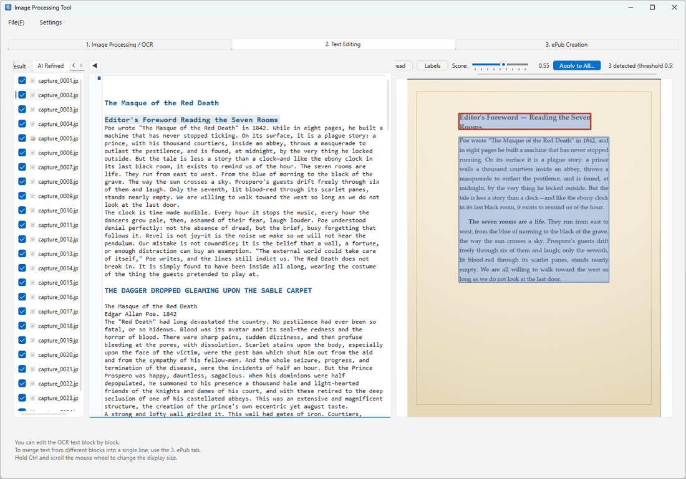This screenshot has width=686, height=479.
Task: Uncheck the capture_0012.jp checkbox
Action: click(22, 239)
